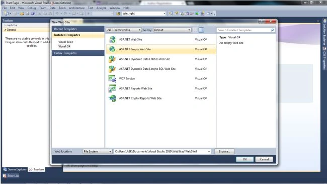Click the Dynamic Data Linq to SQL icon
This screenshot has width=327, height=184.
112,69
